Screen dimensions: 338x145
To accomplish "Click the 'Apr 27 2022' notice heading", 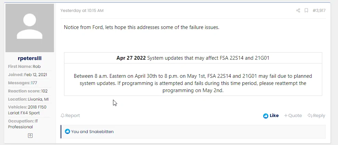I will tap(131, 58).
